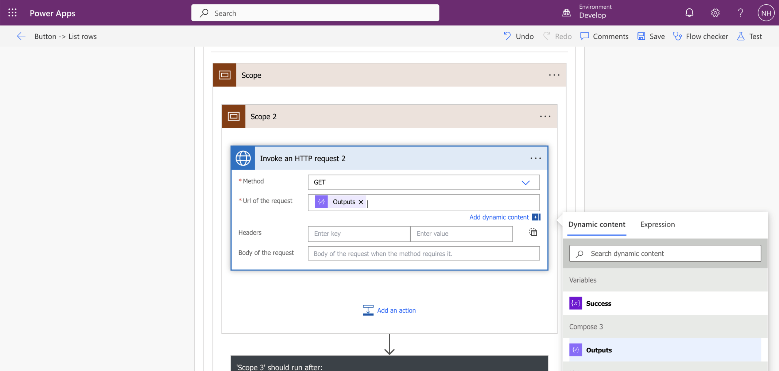Click the Redo toolbar button
The width and height of the screenshot is (779, 371).
[557, 36]
